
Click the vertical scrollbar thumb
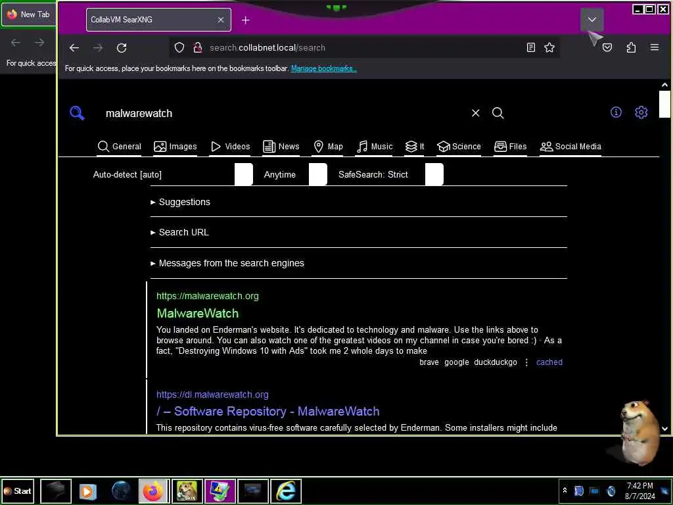(x=664, y=105)
